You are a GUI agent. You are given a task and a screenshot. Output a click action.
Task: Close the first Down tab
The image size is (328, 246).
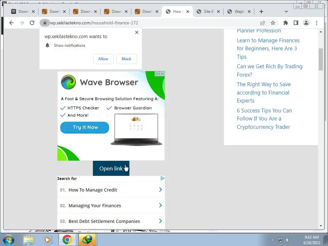point(33,12)
